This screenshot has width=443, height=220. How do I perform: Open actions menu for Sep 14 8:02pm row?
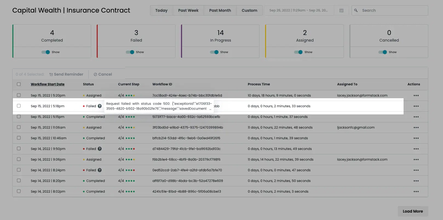[x=416, y=192]
